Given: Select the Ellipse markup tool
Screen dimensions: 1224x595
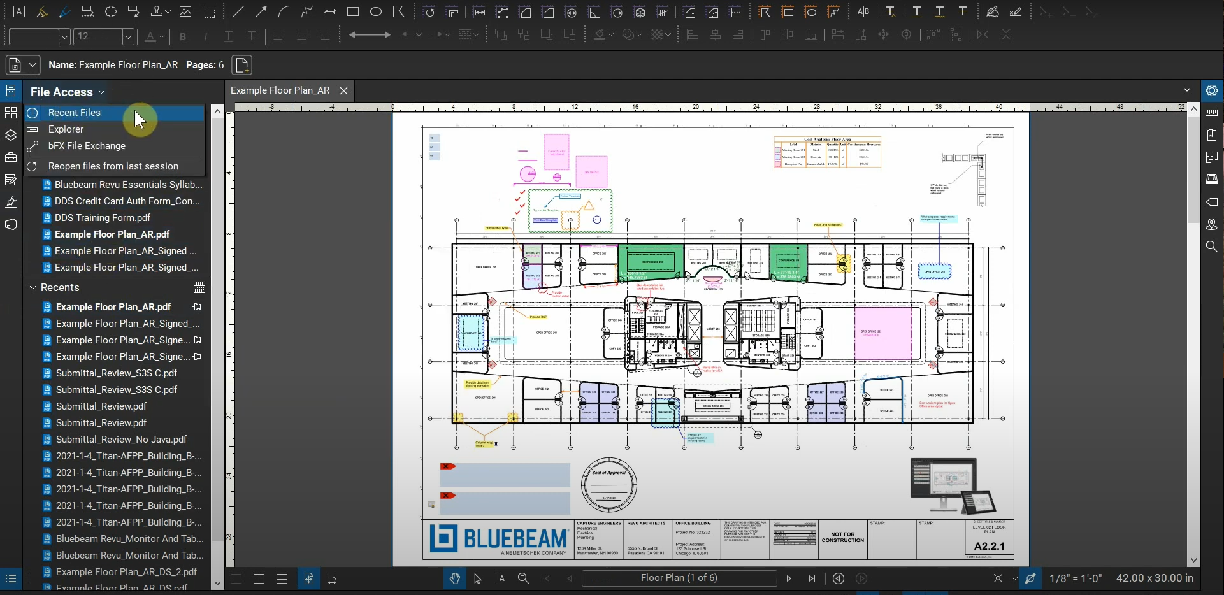Looking at the screenshot, I should 377,11.
